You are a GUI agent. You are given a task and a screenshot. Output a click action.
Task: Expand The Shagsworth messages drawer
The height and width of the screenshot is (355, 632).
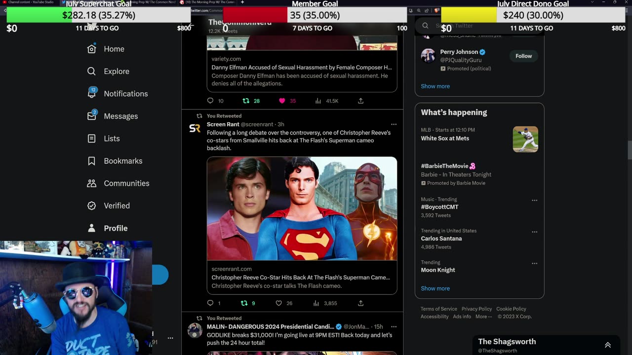pyautogui.click(x=608, y=345)
